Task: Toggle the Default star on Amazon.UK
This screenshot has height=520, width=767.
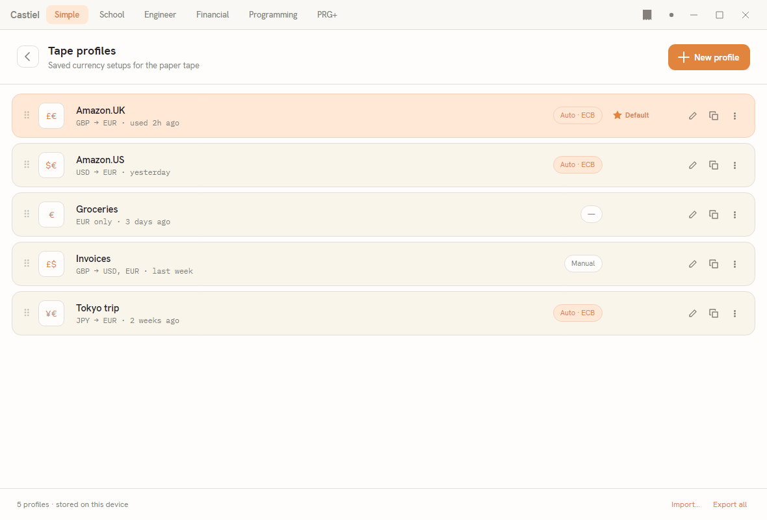Action: point(631,116)
